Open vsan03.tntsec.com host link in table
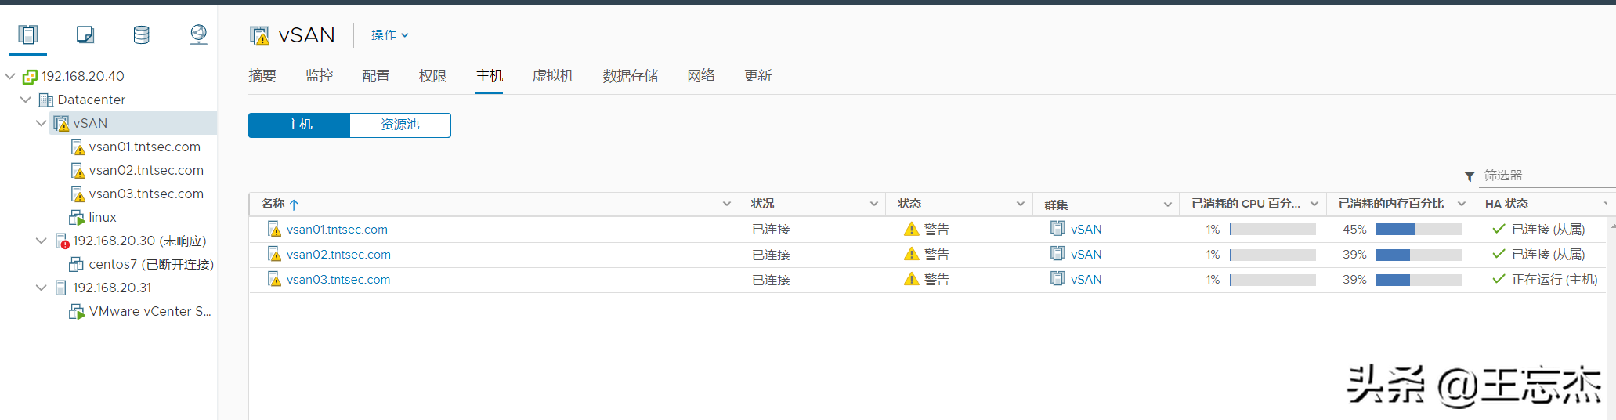Screen dimensions: 1616x420 [x=338, y=280]
